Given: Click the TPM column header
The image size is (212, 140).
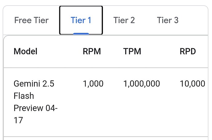Looking at the screenshot, I should coord(132,51).
